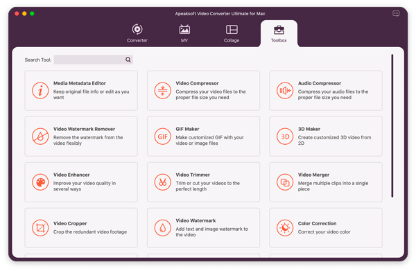Viewport: 416px width, 271px height.
Task: Click 'Merge multiple clips into a single piece'
Action: pos(333,186)
